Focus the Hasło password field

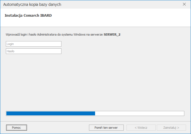click(34, 51)
